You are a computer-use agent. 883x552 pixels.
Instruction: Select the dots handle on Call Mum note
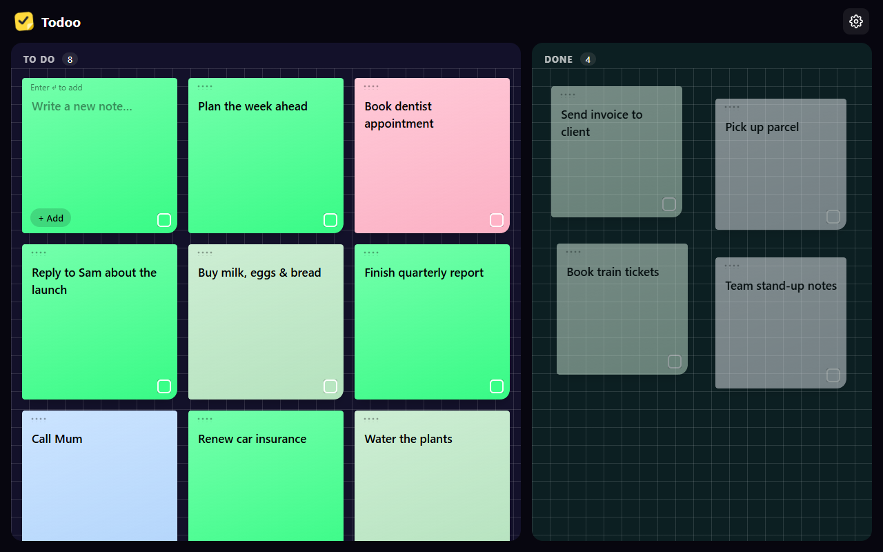39,419
